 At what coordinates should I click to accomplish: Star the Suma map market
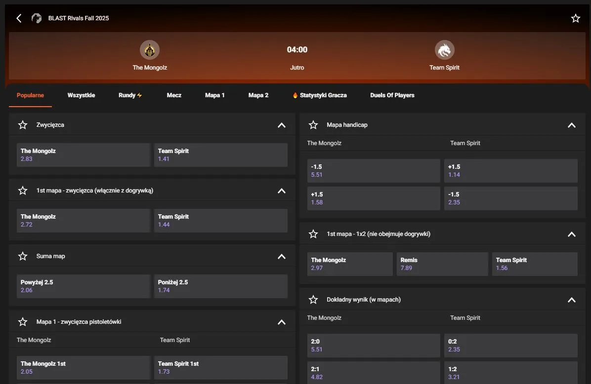[x=23, y=256]
